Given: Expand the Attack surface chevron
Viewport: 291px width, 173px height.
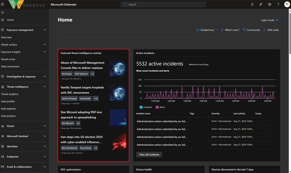Looking at the screenshot, I should [45, 44].
